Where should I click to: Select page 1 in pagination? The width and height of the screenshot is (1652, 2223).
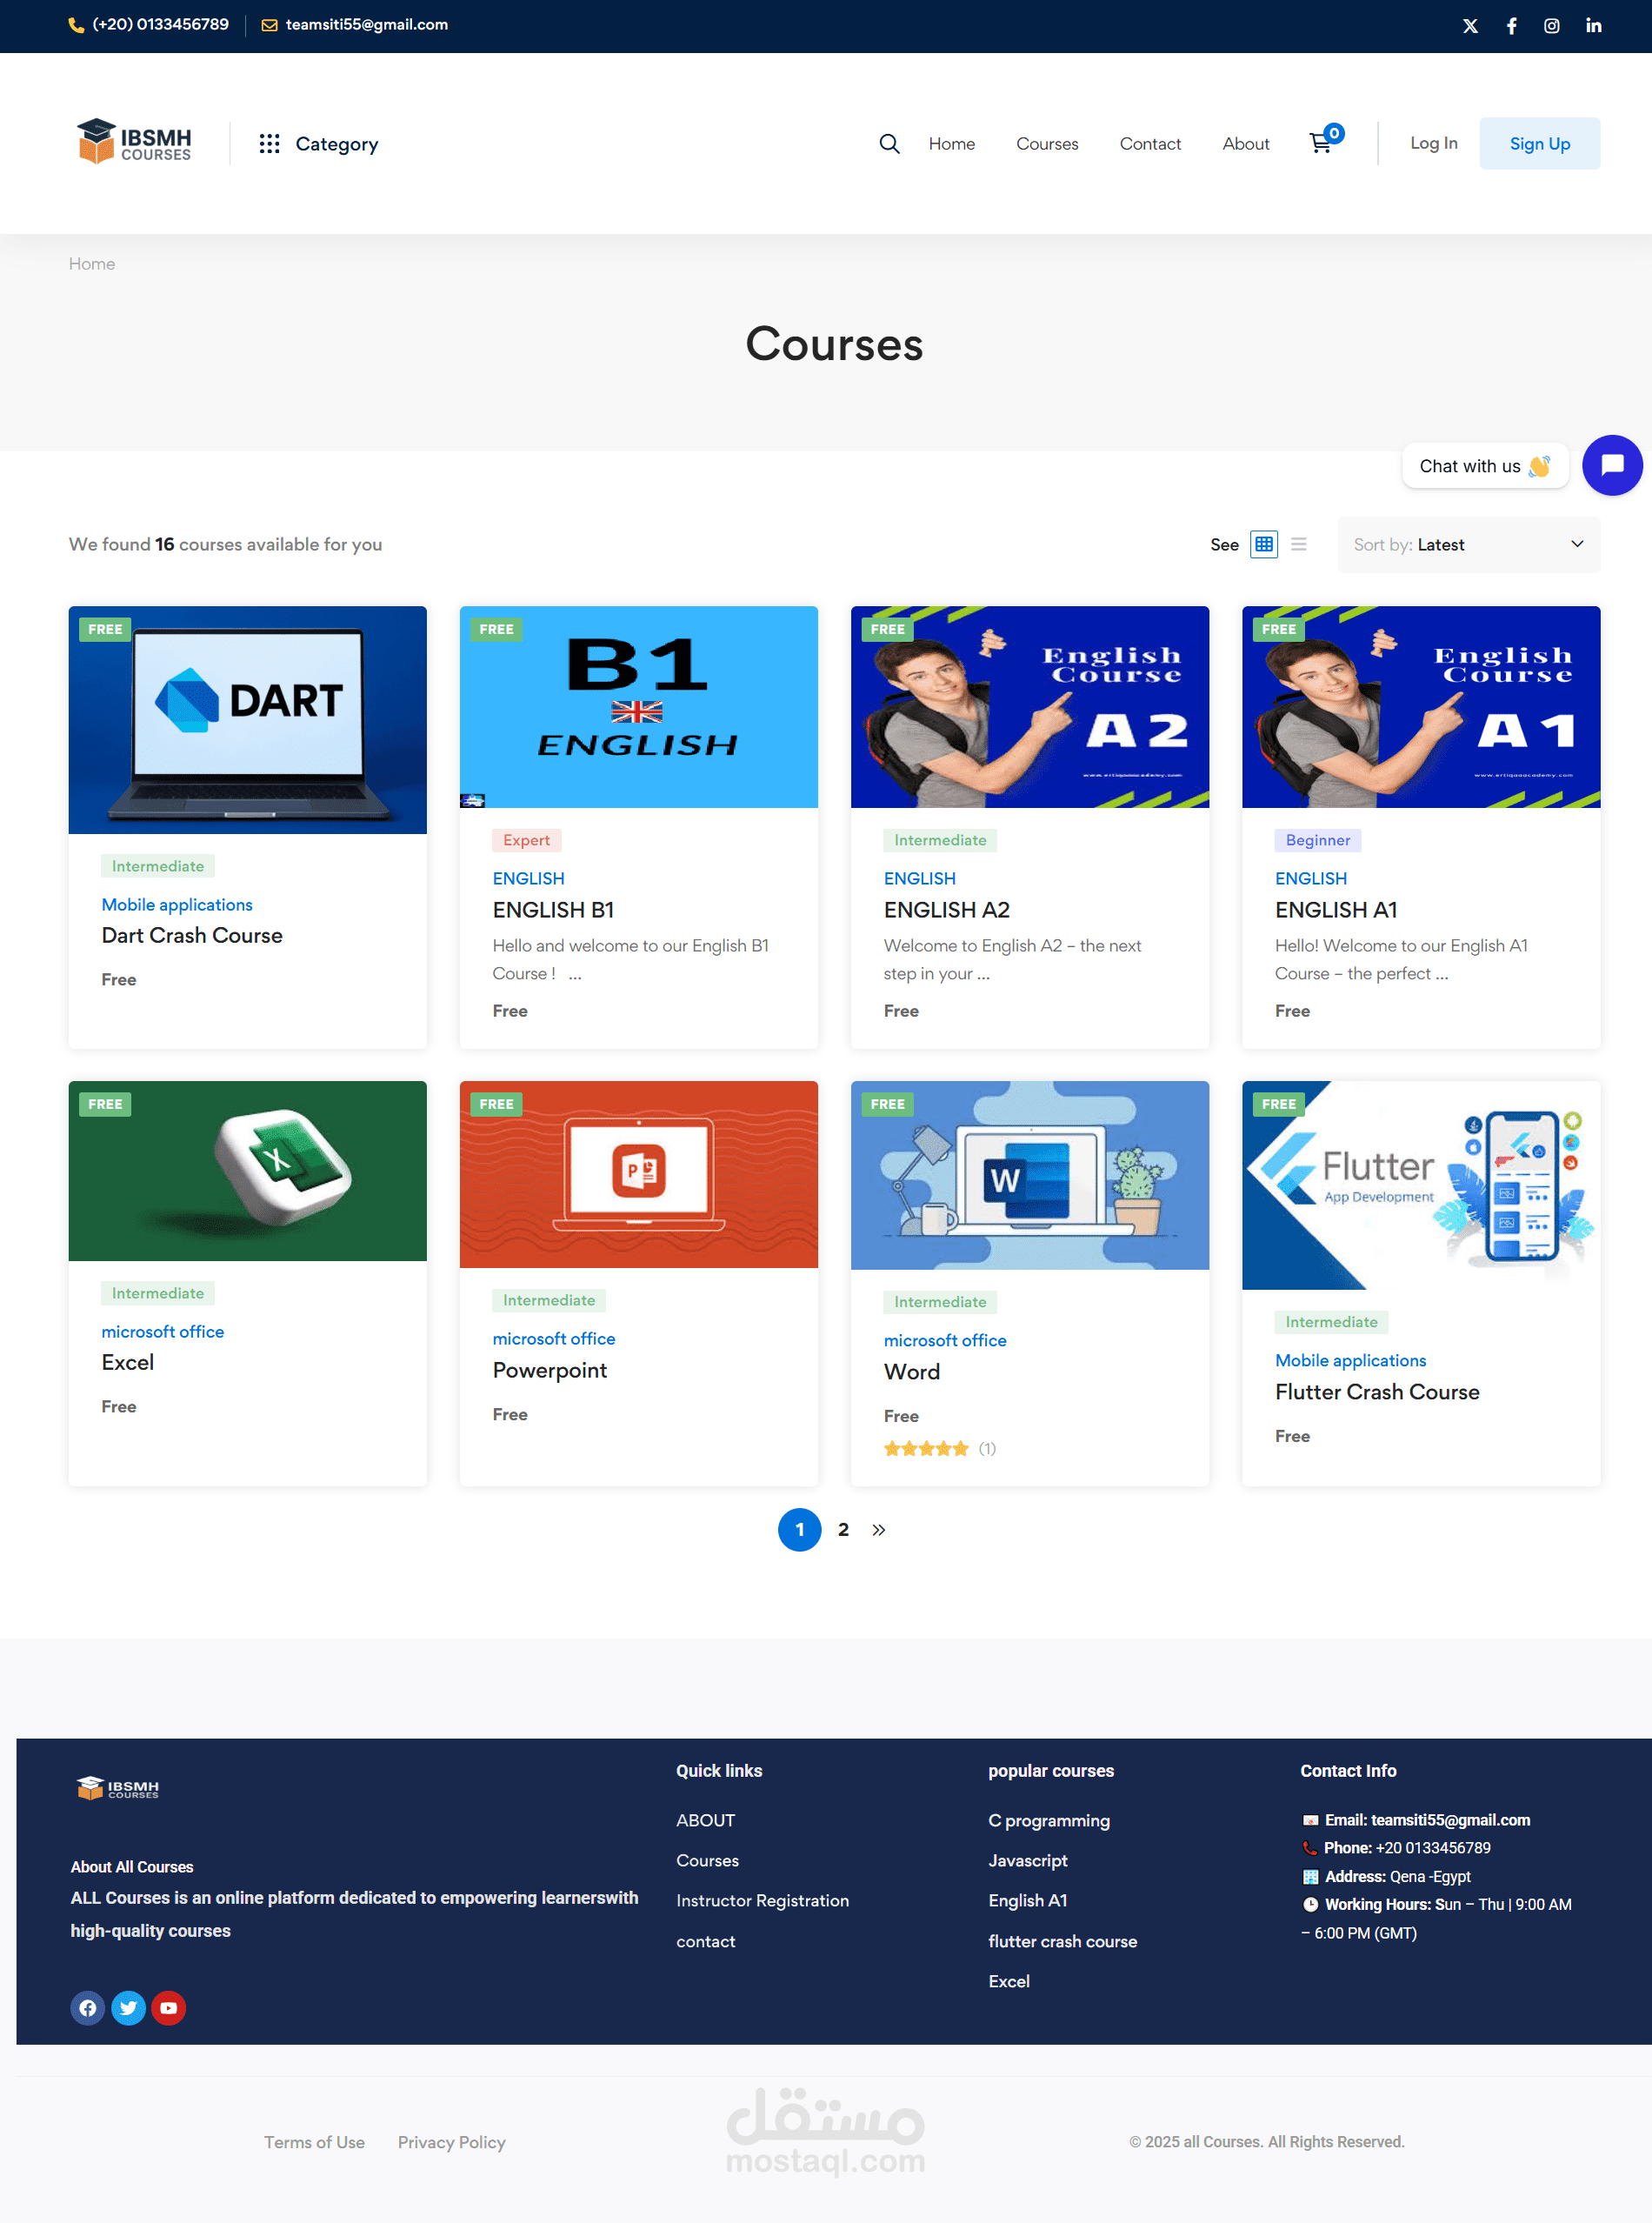800,1530
